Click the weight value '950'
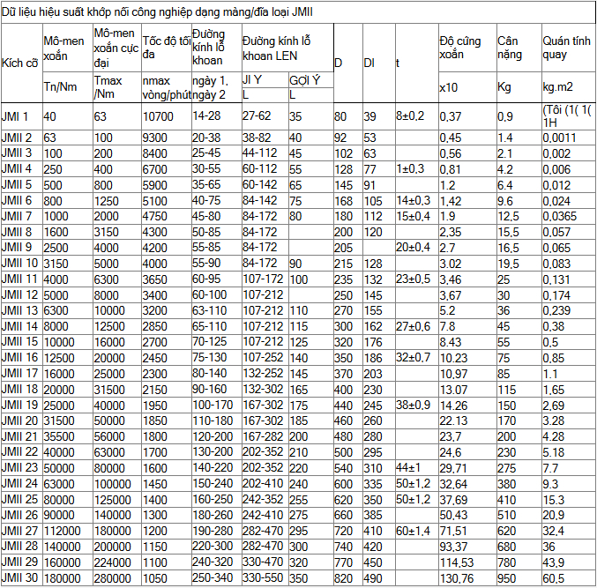 point(507,578)
